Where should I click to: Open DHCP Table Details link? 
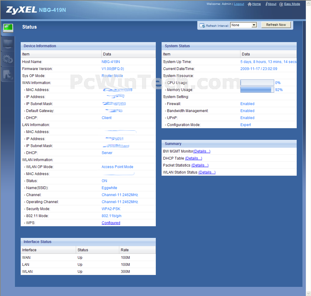(x=193, y=158)
